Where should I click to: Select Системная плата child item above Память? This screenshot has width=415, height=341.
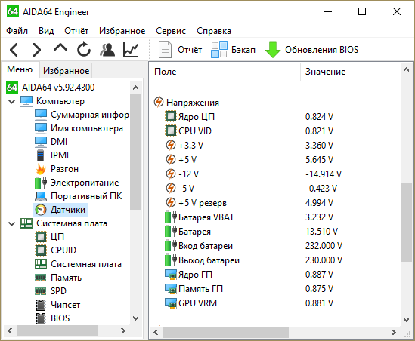pos(78,264)
